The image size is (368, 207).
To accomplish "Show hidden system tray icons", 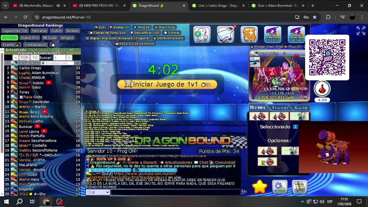I will click(302, 202).
